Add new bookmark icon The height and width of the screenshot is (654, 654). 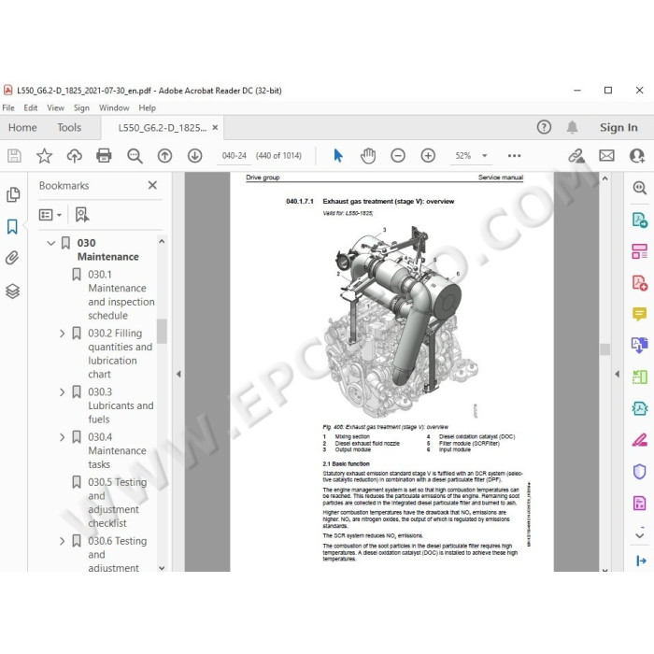tap(82, 215)
